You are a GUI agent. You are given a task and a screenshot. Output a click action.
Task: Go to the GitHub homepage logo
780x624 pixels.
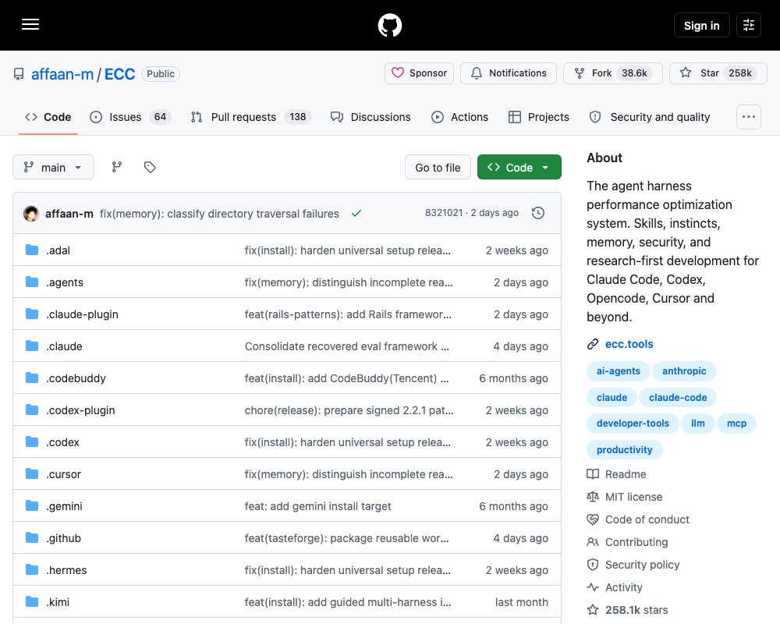coord(389,25)
